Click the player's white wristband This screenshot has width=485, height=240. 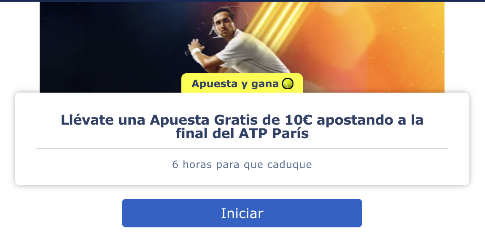pyautogui.click(x=196, y=52)
